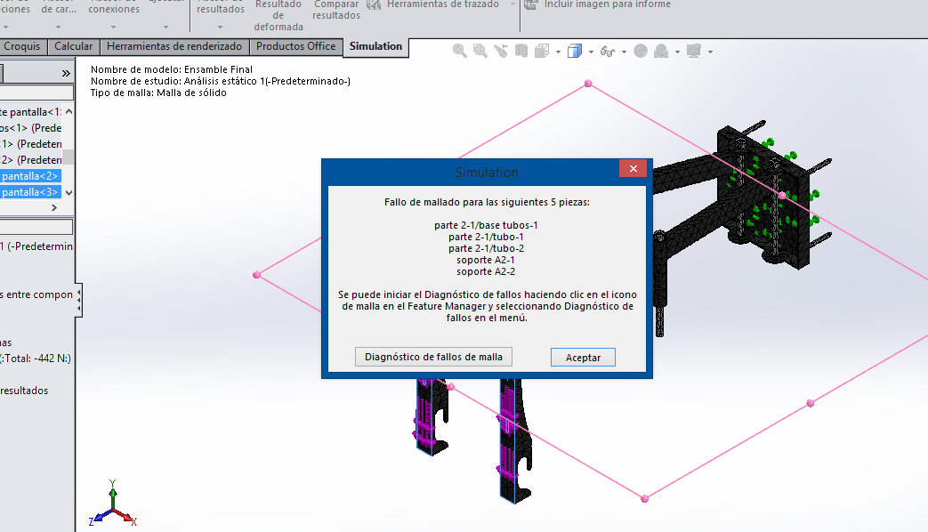Image resolution: width=928 pixels, height=532 pixels.
Task: Click 'soporte A2-1' in dialog
Action: point(486,260)
